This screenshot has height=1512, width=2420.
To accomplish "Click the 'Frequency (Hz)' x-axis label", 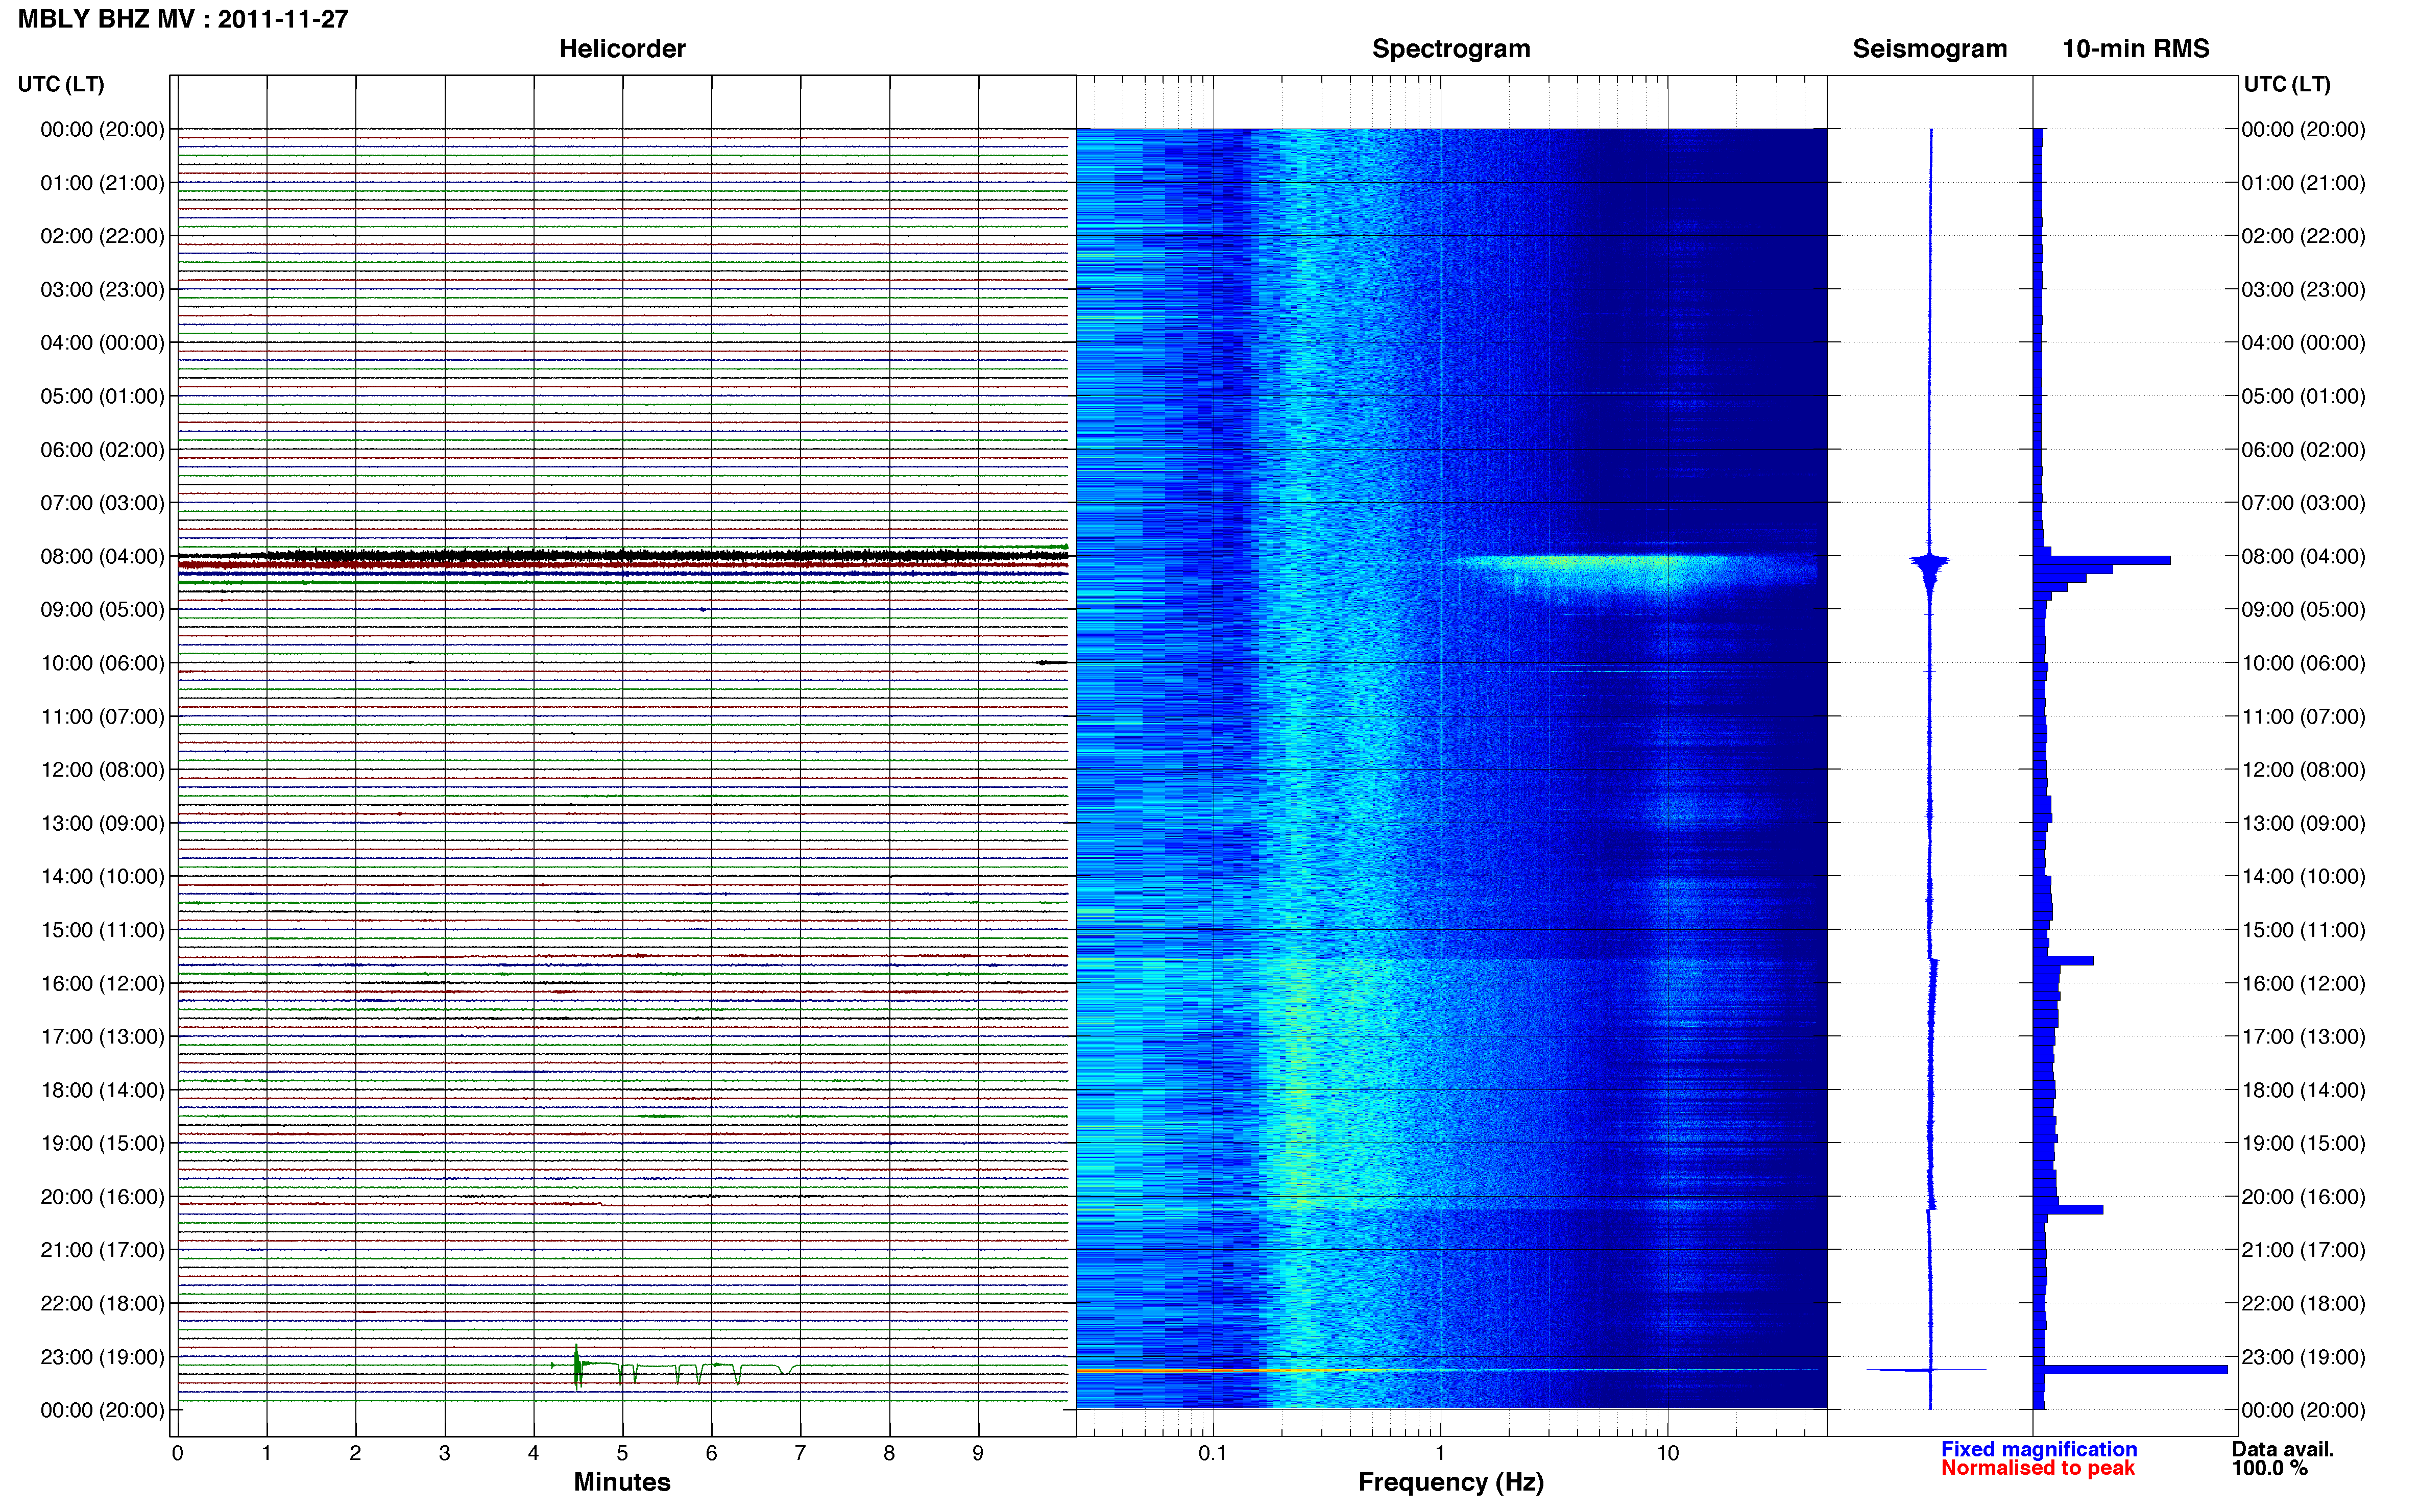I will (1450, 1482).
